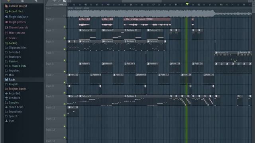The image size is (255, 143).
Task: Expand the Harmor folder
Action: click(x=6, y=62)
